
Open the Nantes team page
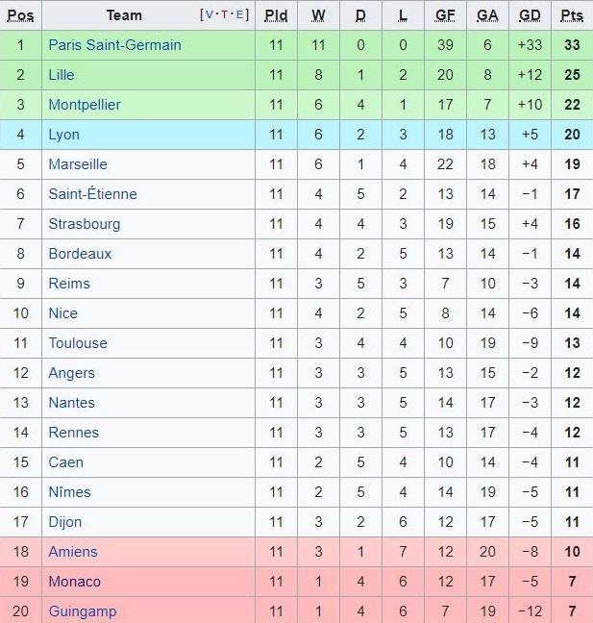72,403
